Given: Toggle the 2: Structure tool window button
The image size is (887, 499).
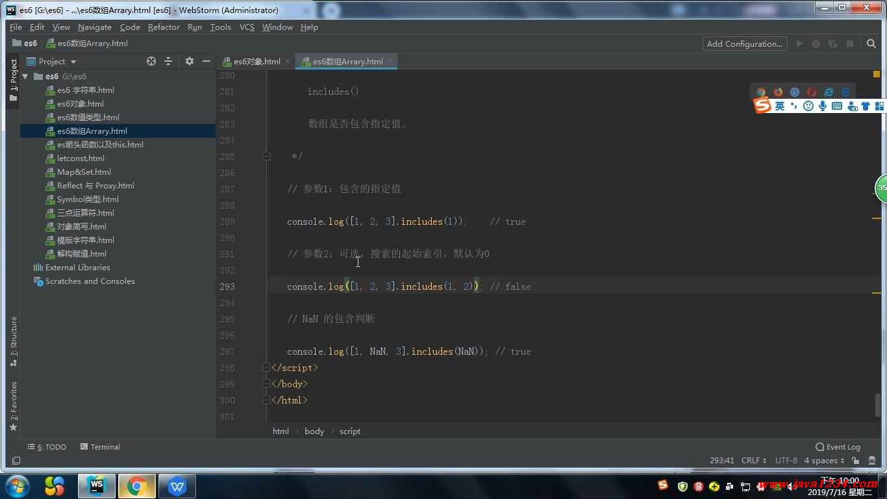Looking at the screenshot, I should (14, 342).
